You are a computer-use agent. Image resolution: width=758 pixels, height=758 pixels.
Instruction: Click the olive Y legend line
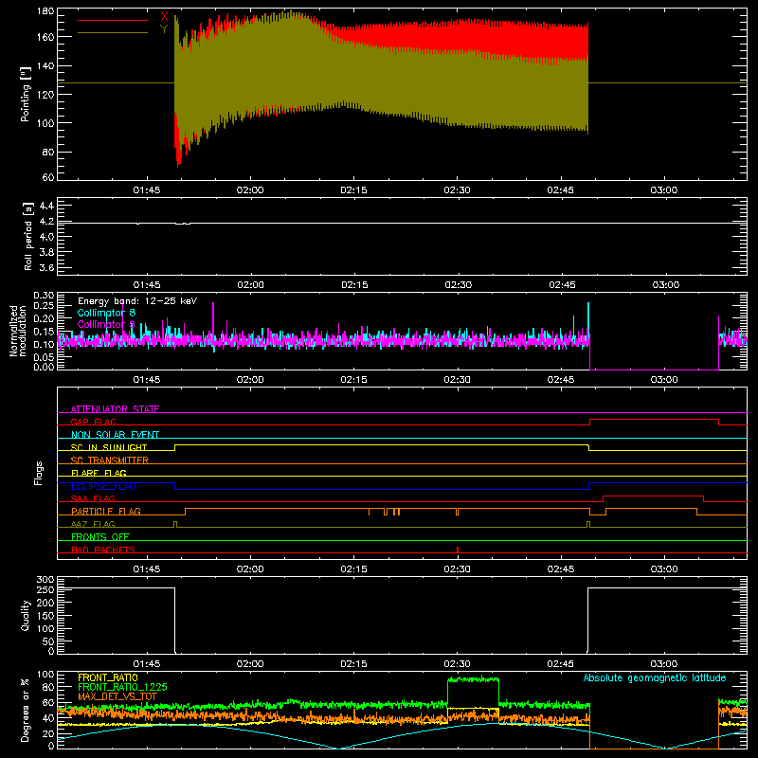point(113,33)
